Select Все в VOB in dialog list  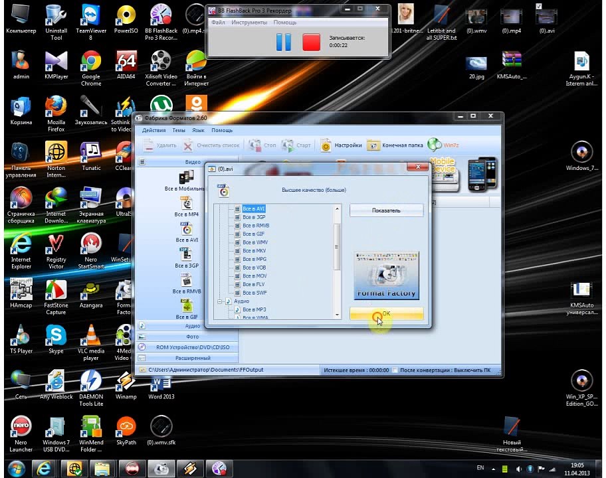pyautogui.click(x=254, y=268)
